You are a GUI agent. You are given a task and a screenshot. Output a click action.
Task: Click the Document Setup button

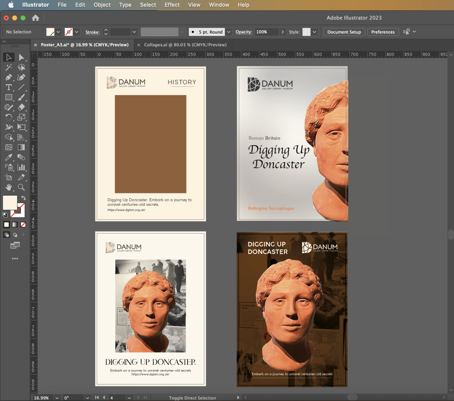tap(344, 32)
